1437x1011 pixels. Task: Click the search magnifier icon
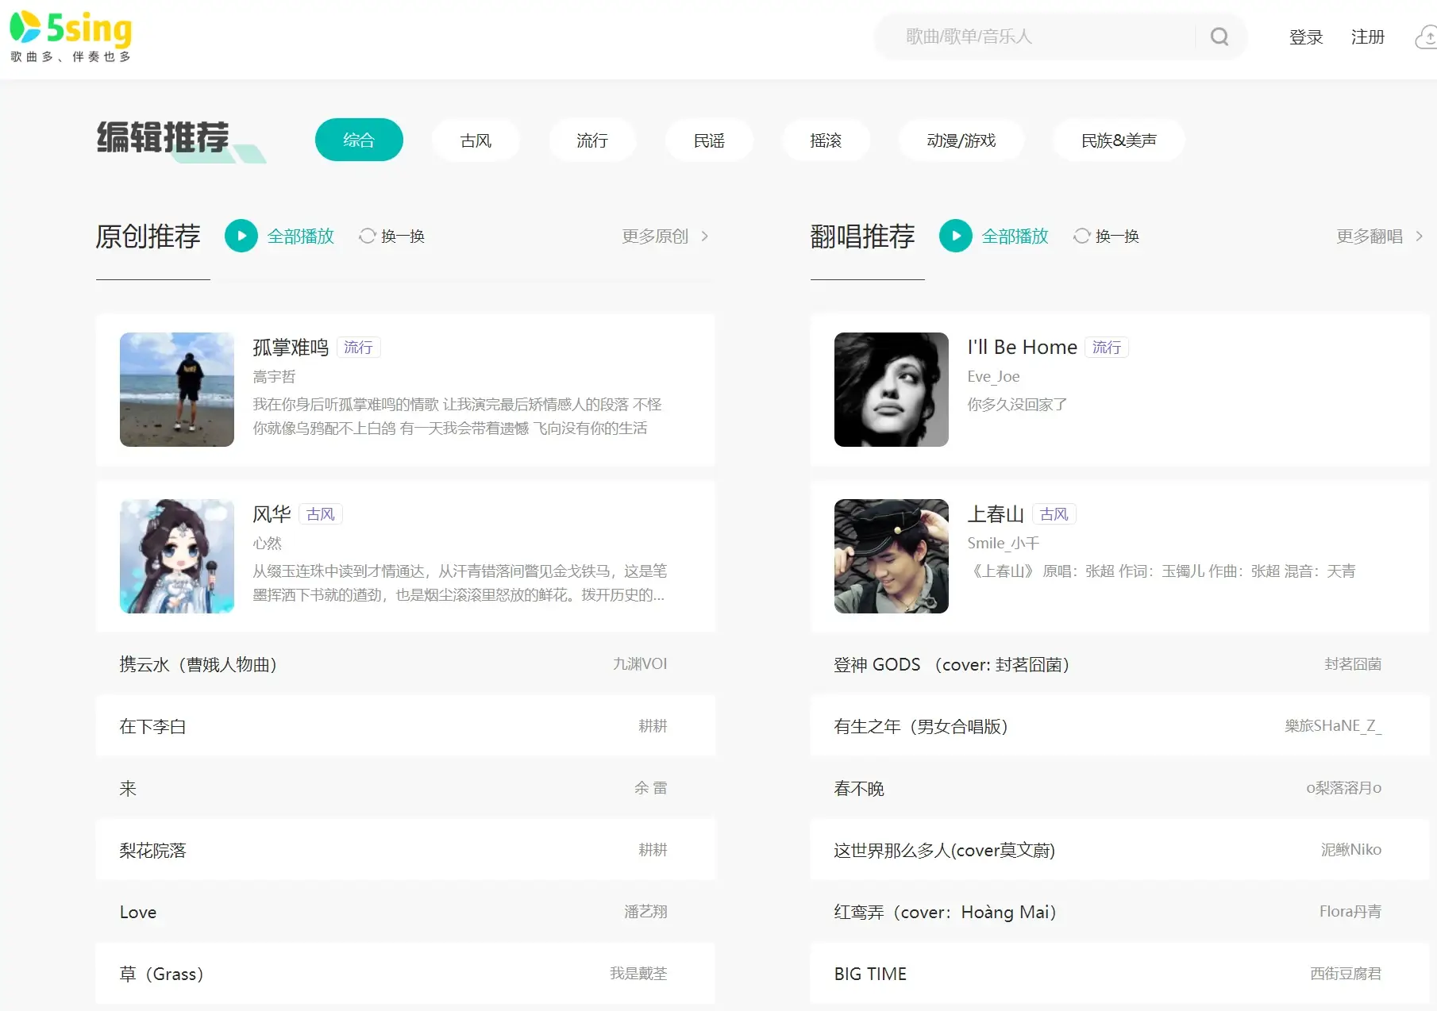[x=1219, y=37]
